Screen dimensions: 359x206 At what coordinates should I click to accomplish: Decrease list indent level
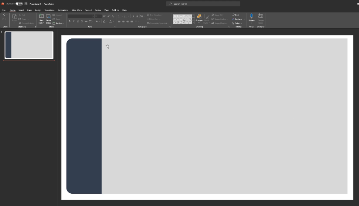click(x=133, y=16)
